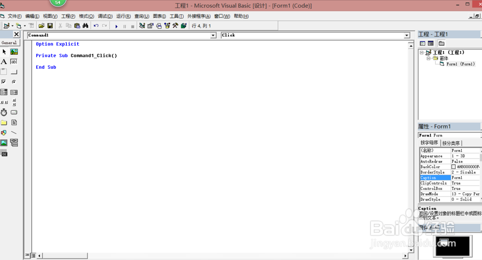Screen dimensions: 482x260
Task: Open the Project Explorer toolbar icon
Action: pos(142,26)
